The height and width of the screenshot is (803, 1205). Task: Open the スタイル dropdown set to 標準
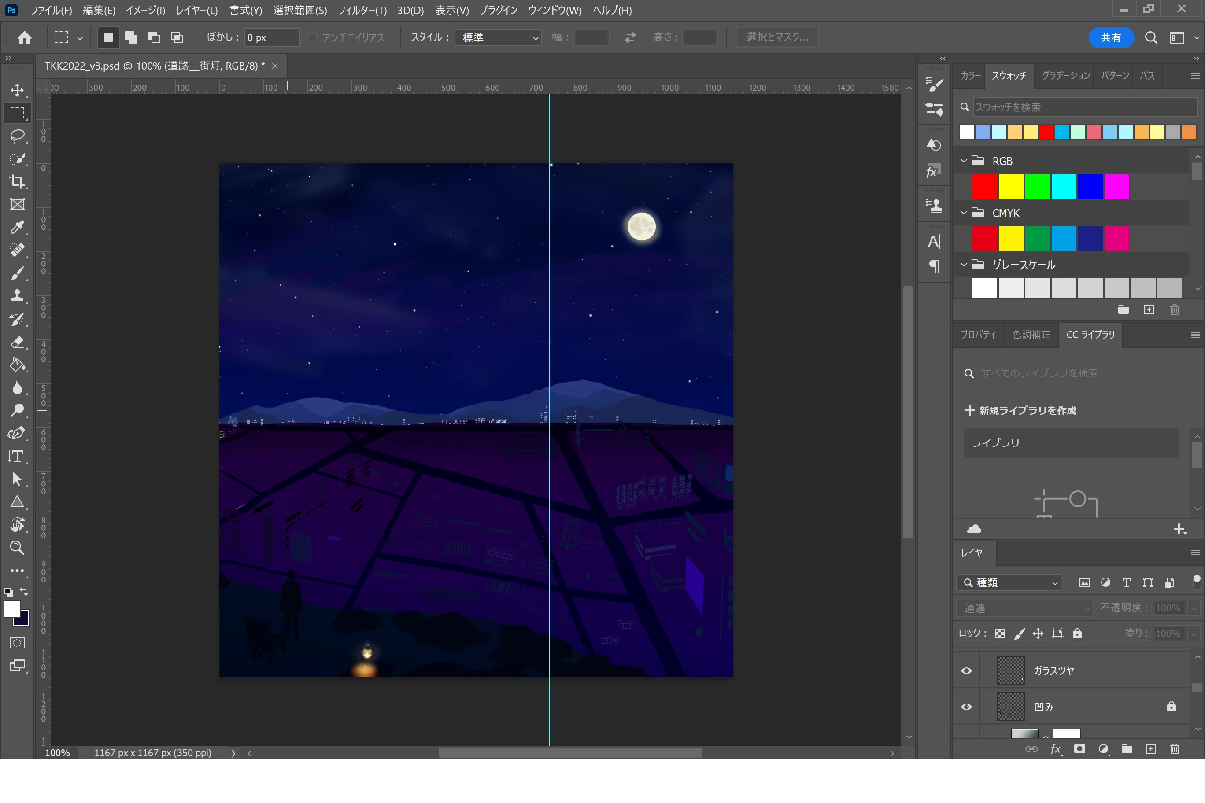[x=498, y=38]
